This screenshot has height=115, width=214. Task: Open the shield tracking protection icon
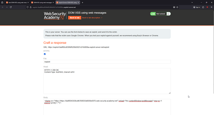(x=28, y=7)
